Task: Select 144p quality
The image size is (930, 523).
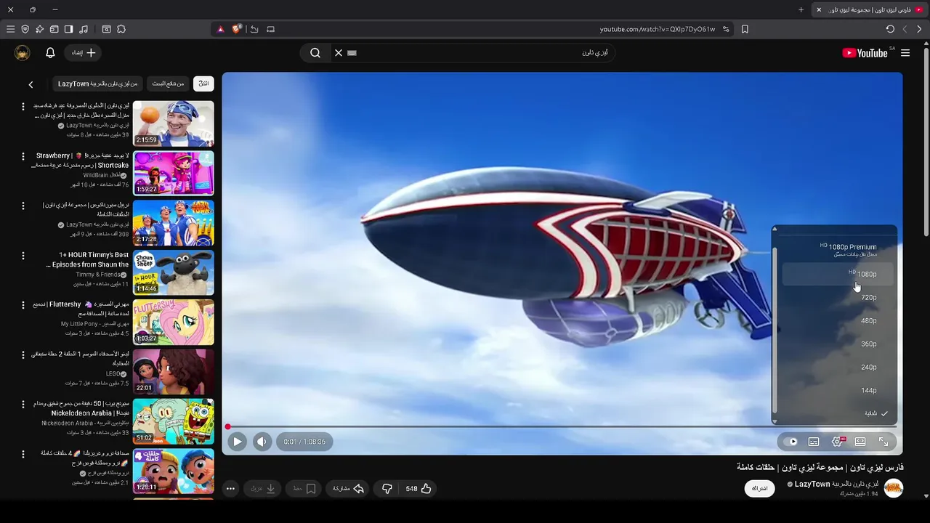Action: (x=837, y=390)
